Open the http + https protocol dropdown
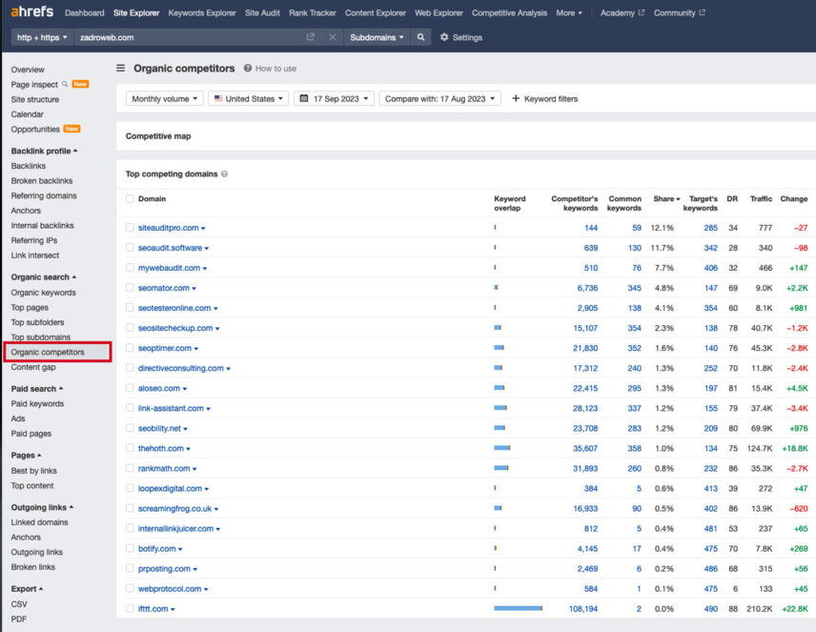The image size is (816, 632). tap(42, 37)
